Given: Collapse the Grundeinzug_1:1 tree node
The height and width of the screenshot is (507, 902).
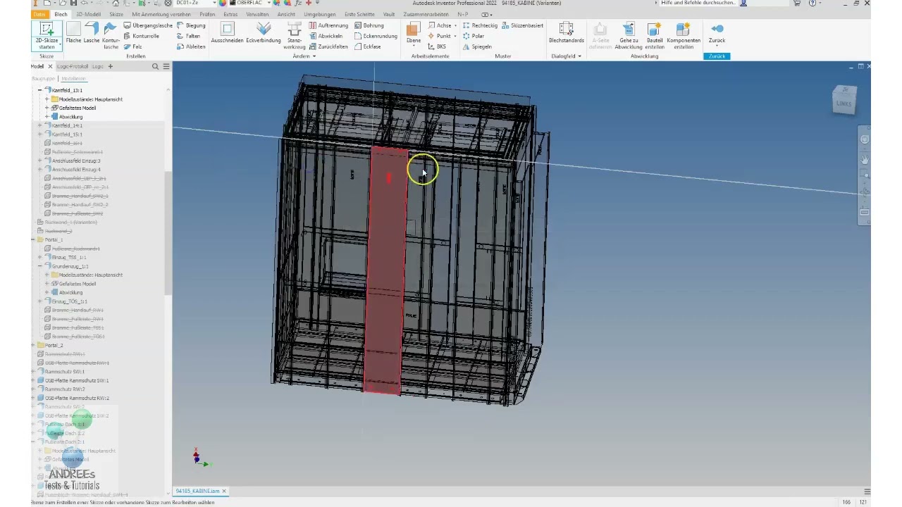Looking at the screenshot, I should (40, 266).
